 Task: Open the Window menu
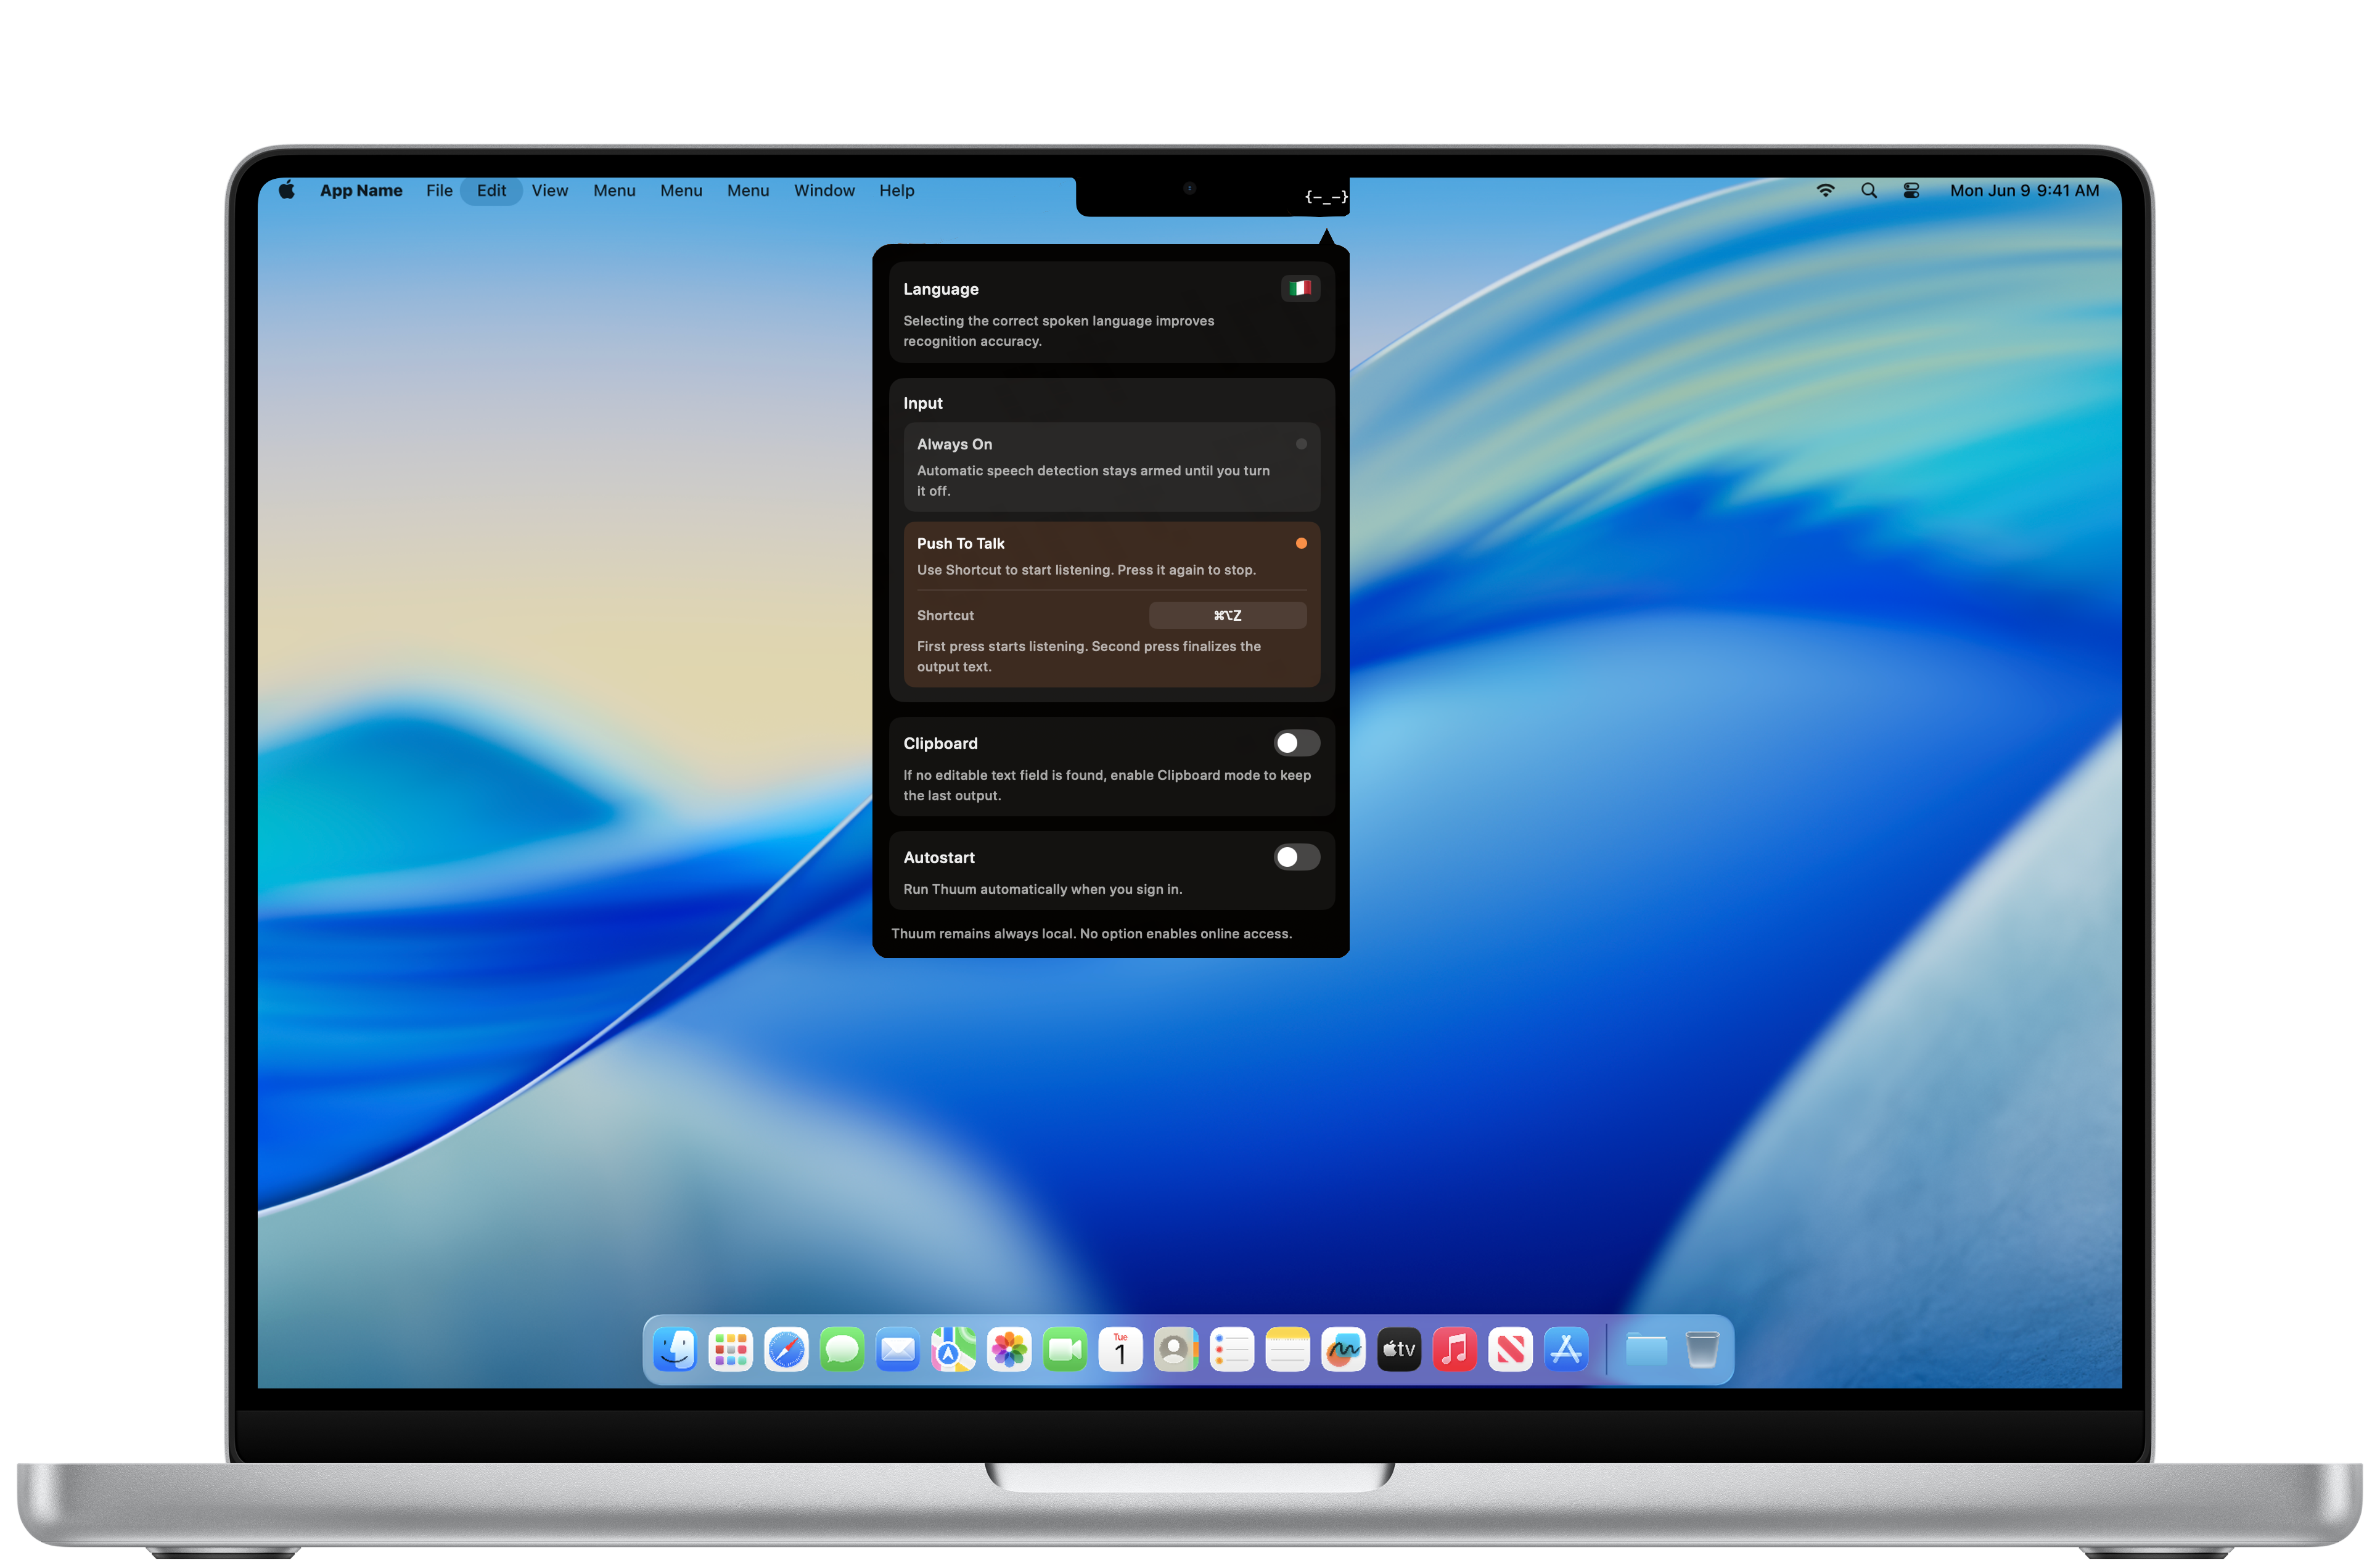pos(824,190)
